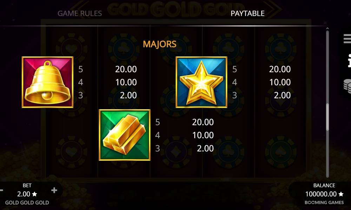Image resolution: width=351 pixels, height=210 pixels.
Task: Click the gold bars symbol
Action: click(x=125, y=135)
